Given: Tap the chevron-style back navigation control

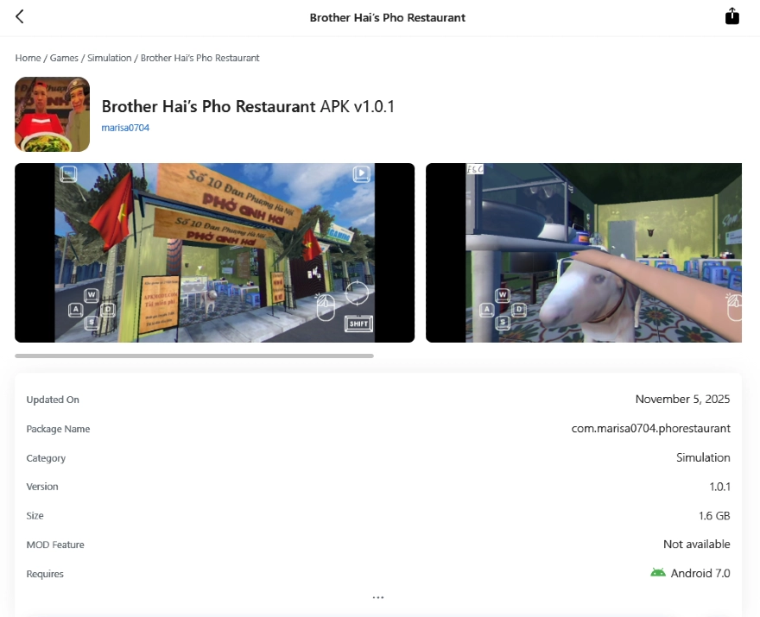Looking at the screenshot, I should (19, 16).
